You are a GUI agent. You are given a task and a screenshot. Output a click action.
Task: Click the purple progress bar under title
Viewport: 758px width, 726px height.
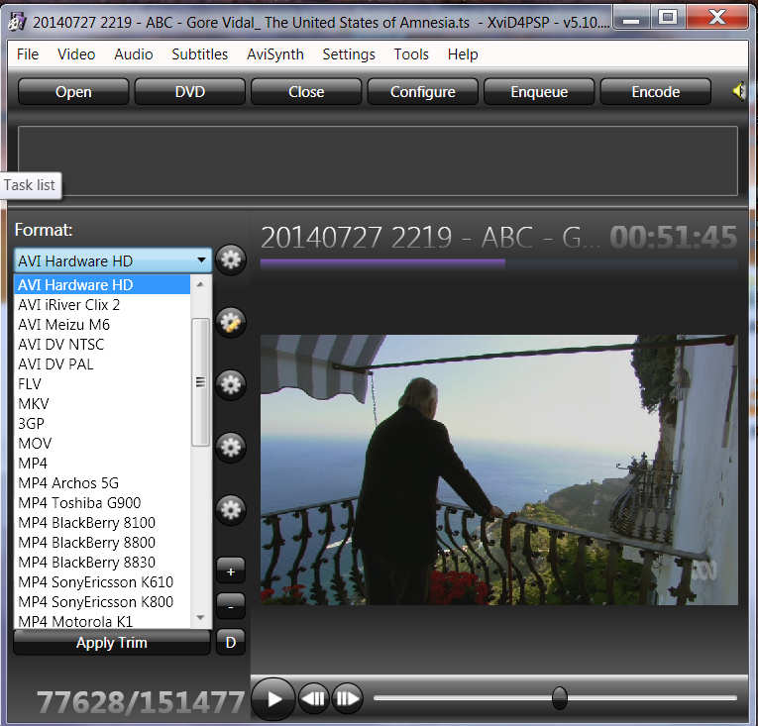[382, 263]
